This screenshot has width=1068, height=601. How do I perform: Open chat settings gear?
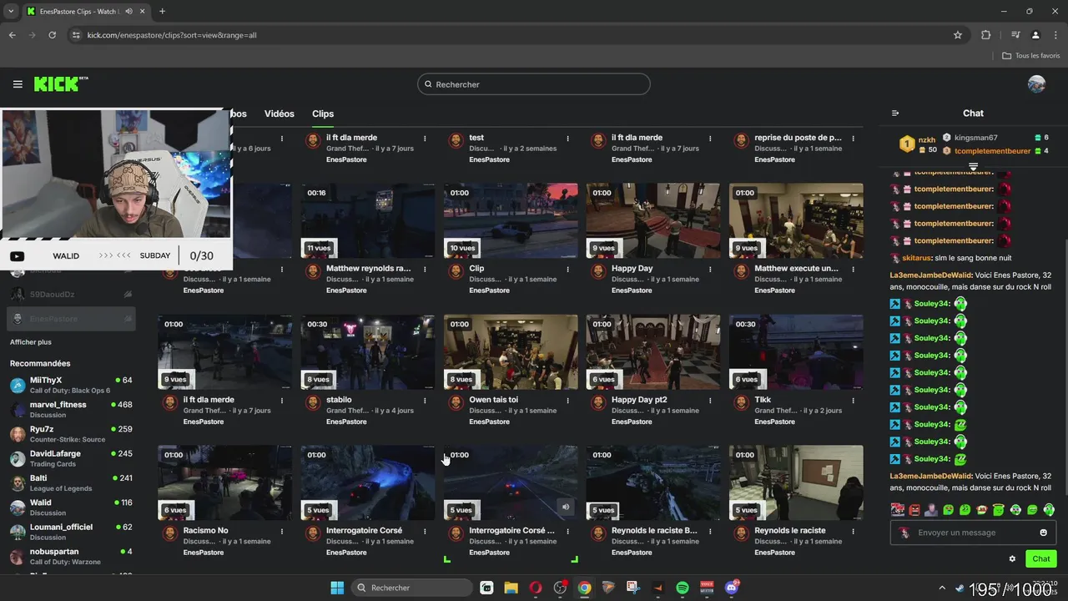1012,559
